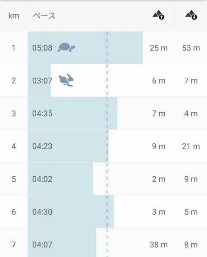Click the 53 m descent value

(x=191, y=48)
